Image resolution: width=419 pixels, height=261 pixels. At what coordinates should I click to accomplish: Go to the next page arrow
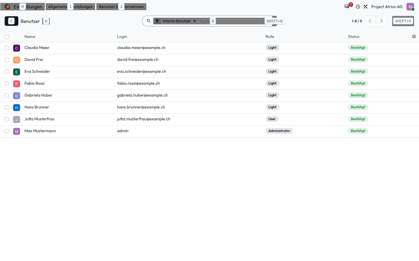point(381,21)
